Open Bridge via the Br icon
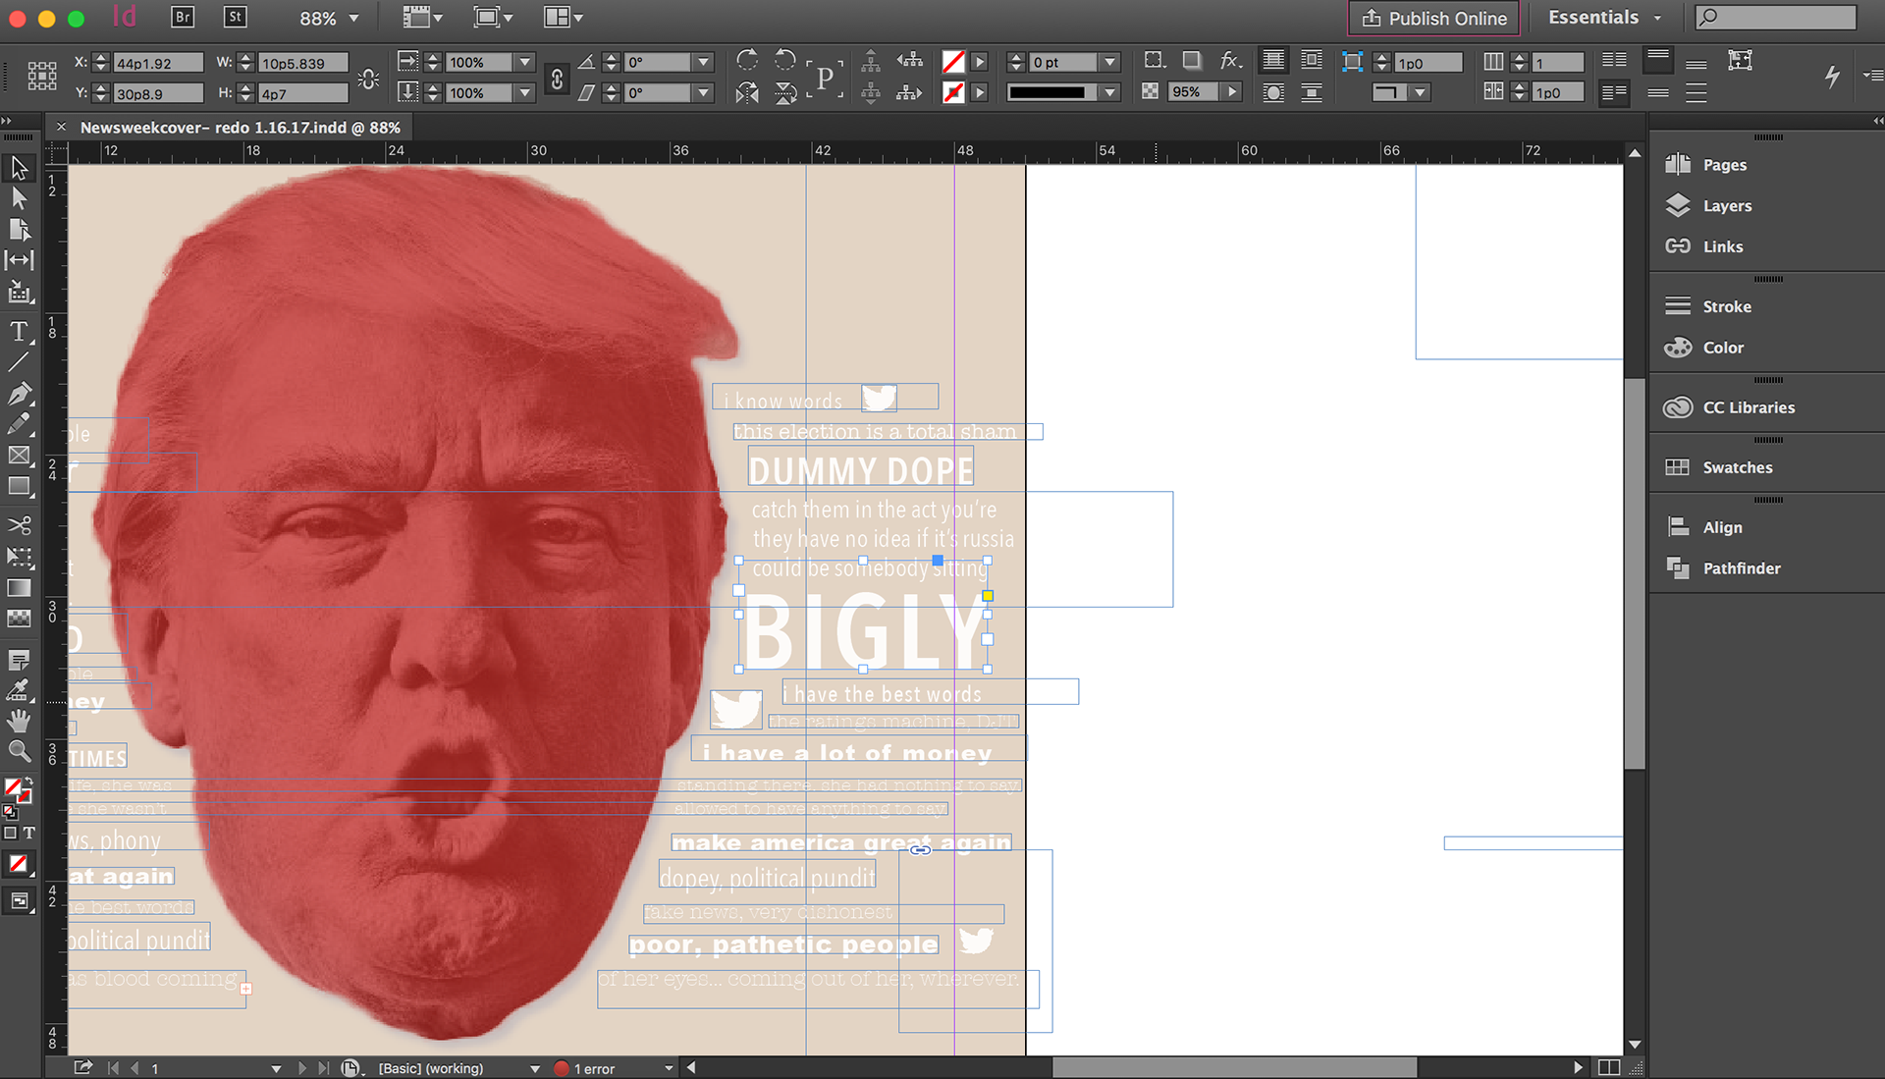This screenshot has width=1885, height=1079. [183, 17]
